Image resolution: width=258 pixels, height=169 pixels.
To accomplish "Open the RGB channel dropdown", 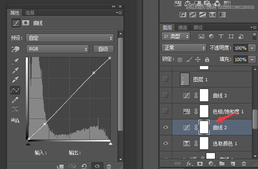I will [57, 49].
